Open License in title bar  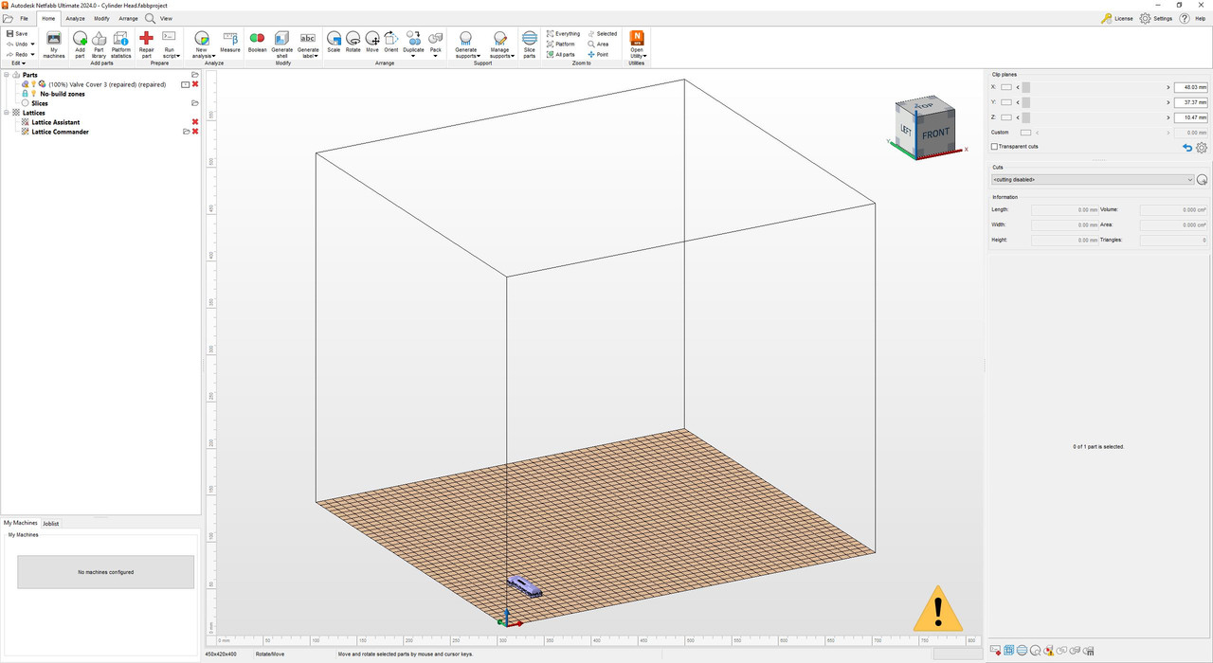pyautogui.click(x=1117, y=18)
